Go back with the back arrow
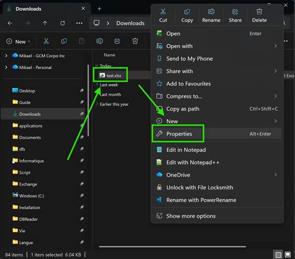The image size is (295, 259). (10, 23)
